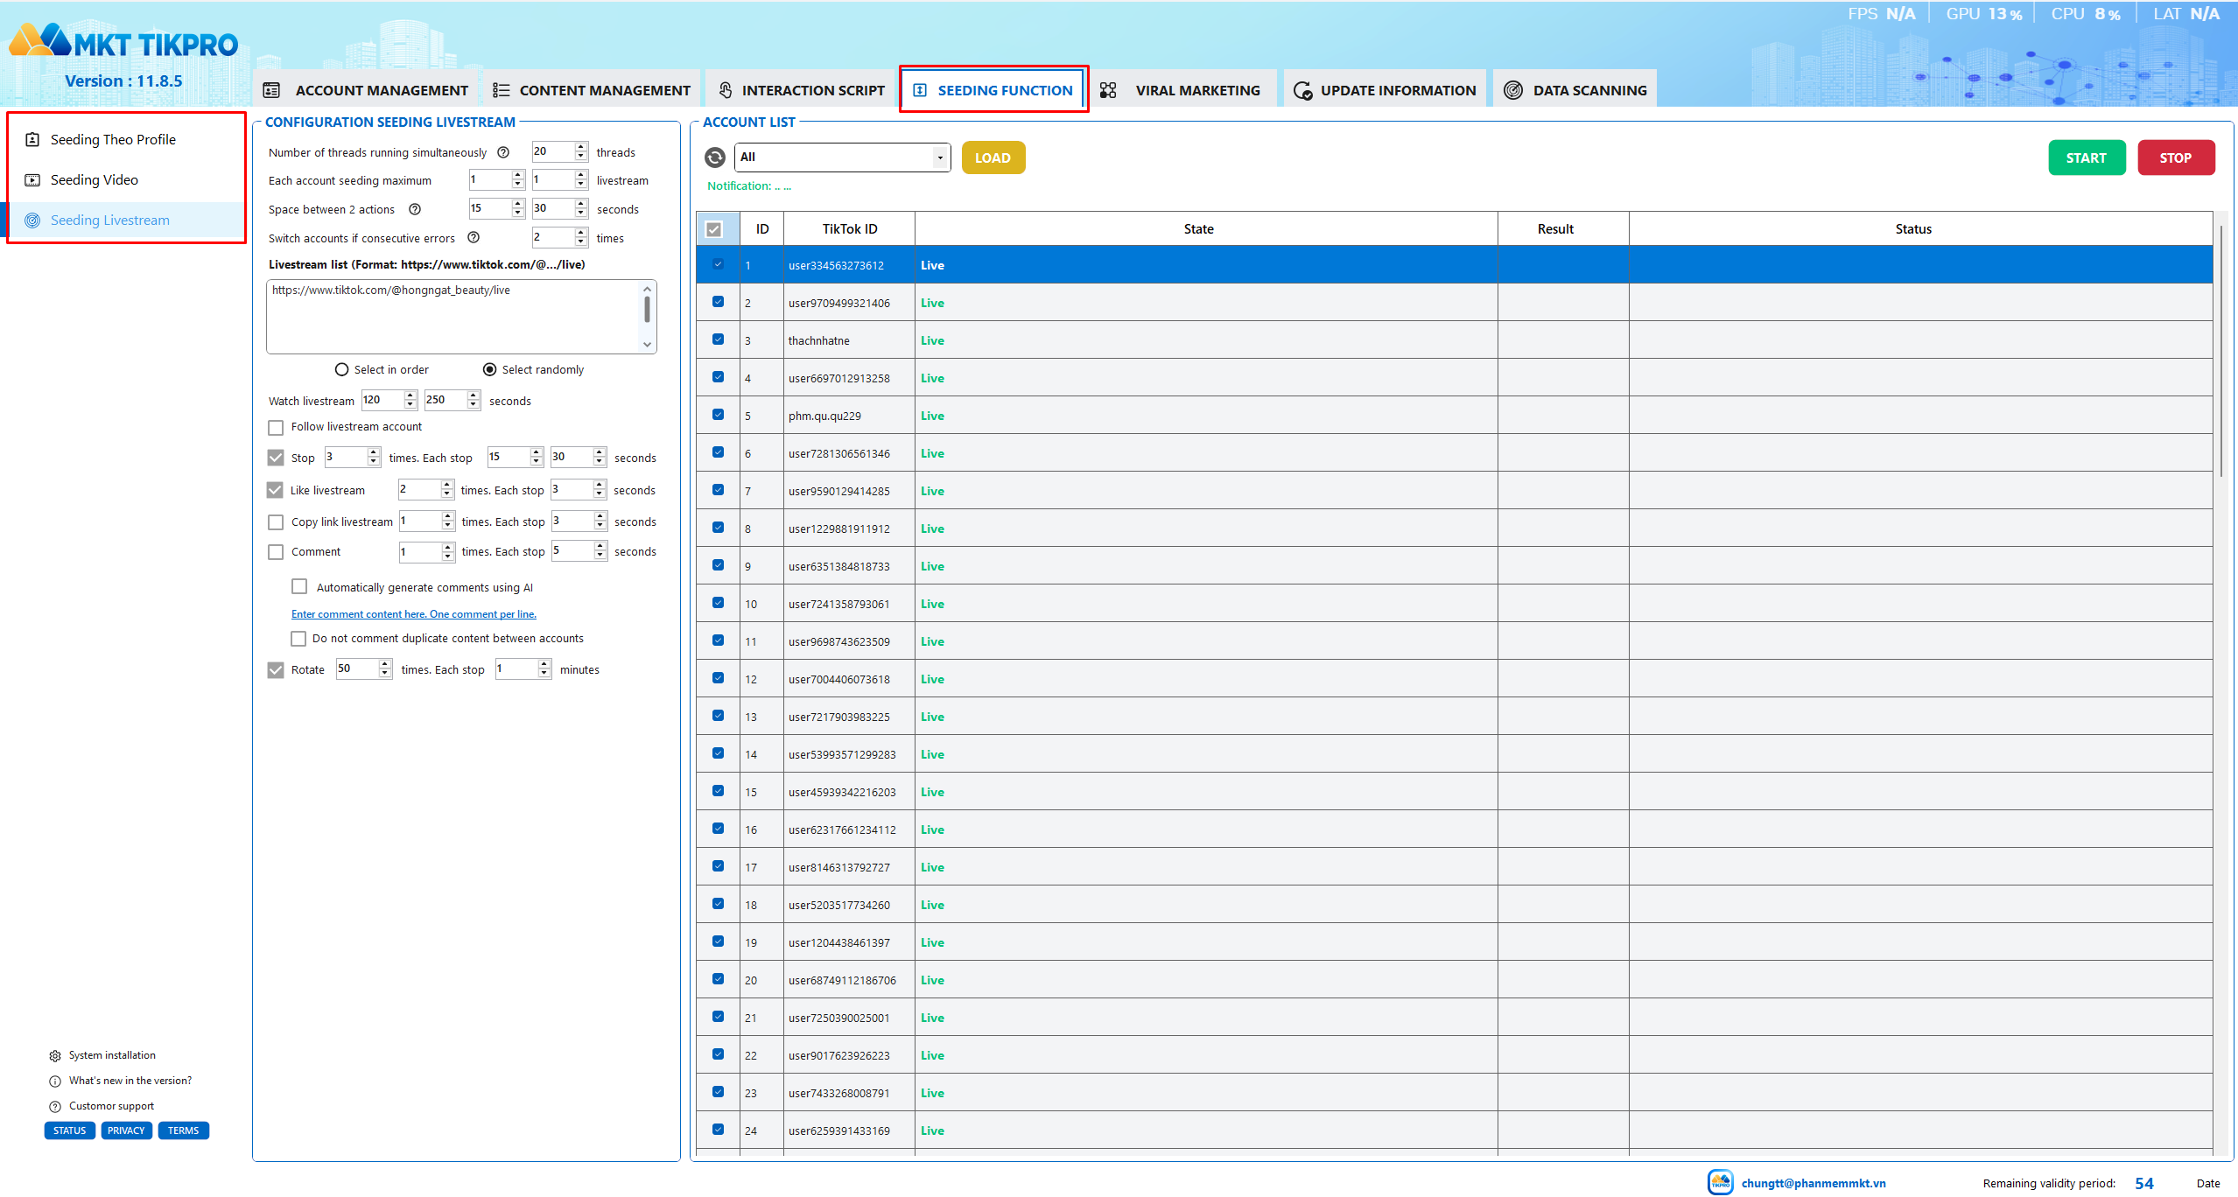Click the green START button
This screenshot has width=2238, height=1197.
[x=2086, y=158]
